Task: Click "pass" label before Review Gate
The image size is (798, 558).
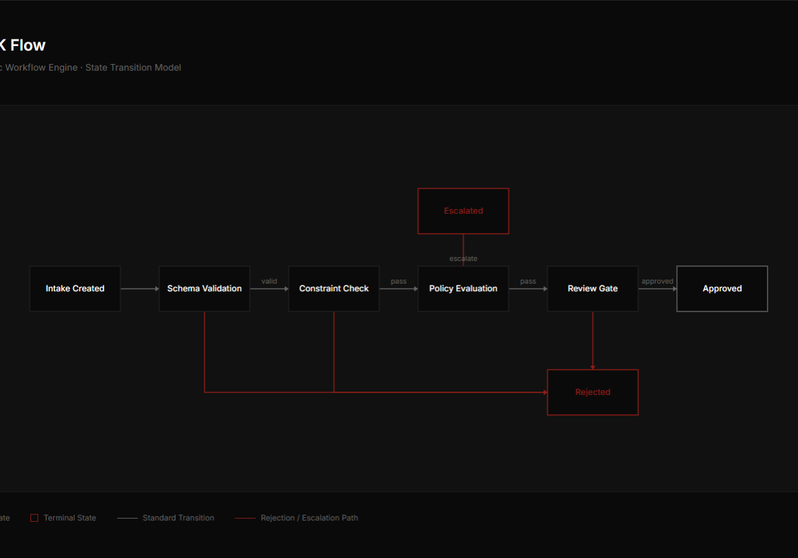Action: click(528, 281)
